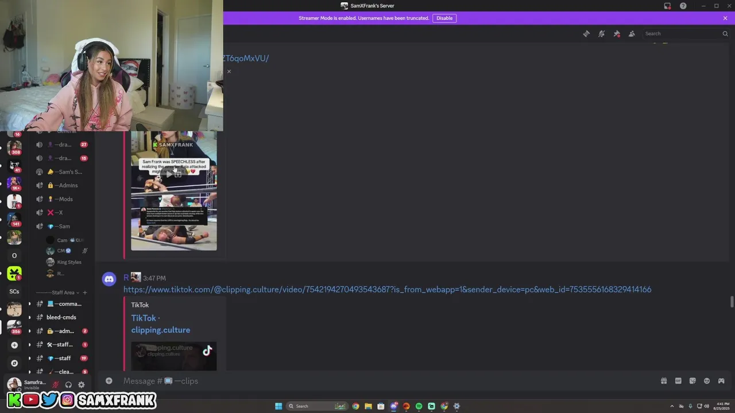Screen dimensions: 735x413
Task: Open the SamXFrank wrestling clip thumbnail
Action: point(174,190)
